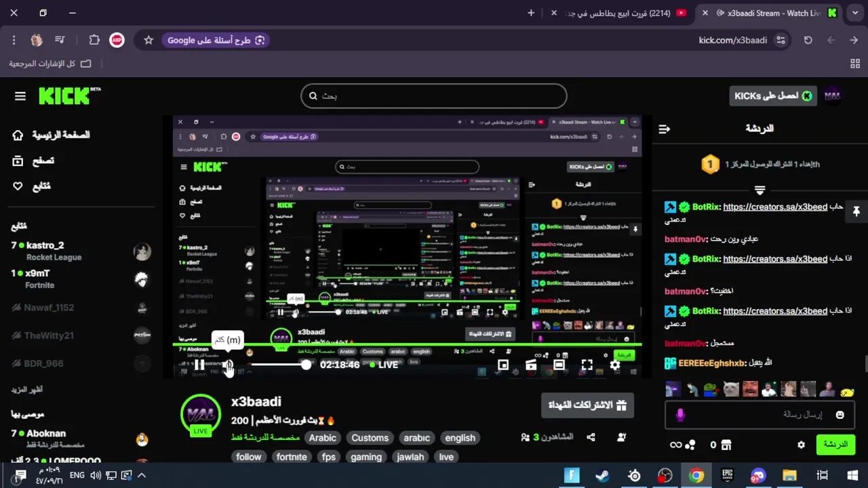868x488 pixels.
Task: Click the clip creation icon in player
Action: [x=531, y=365]
